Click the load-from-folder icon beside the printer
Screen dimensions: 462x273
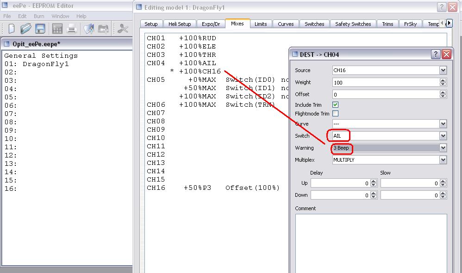(x=88, y=29)
